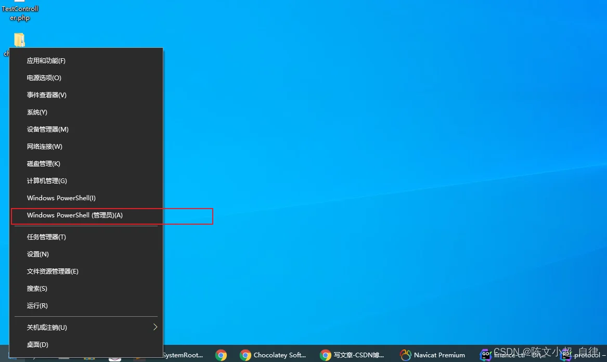Open 计算机管理(G)

point(86,181)
